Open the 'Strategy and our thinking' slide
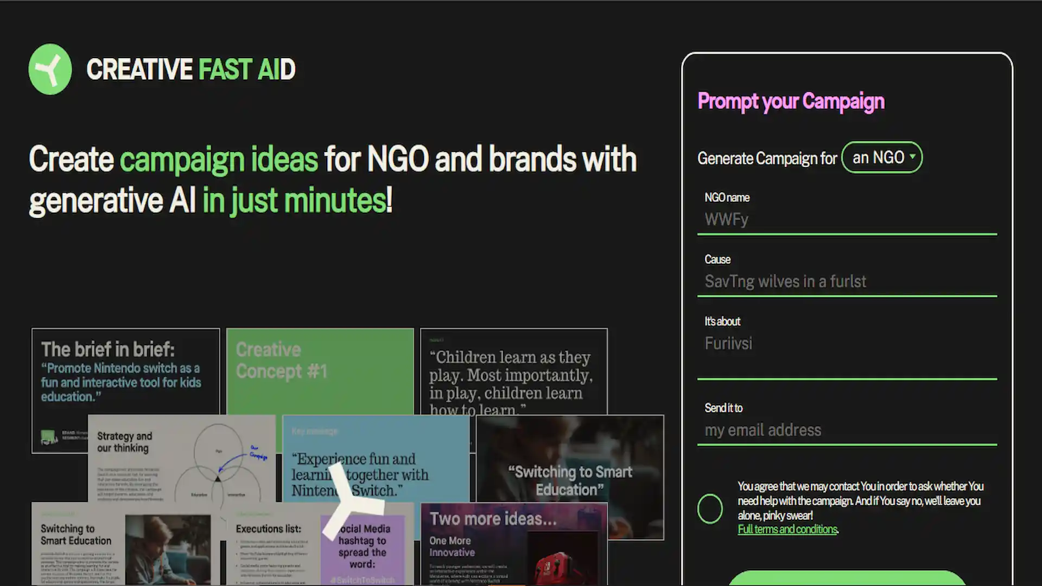The image size is (1042, 586). [182, 458]
